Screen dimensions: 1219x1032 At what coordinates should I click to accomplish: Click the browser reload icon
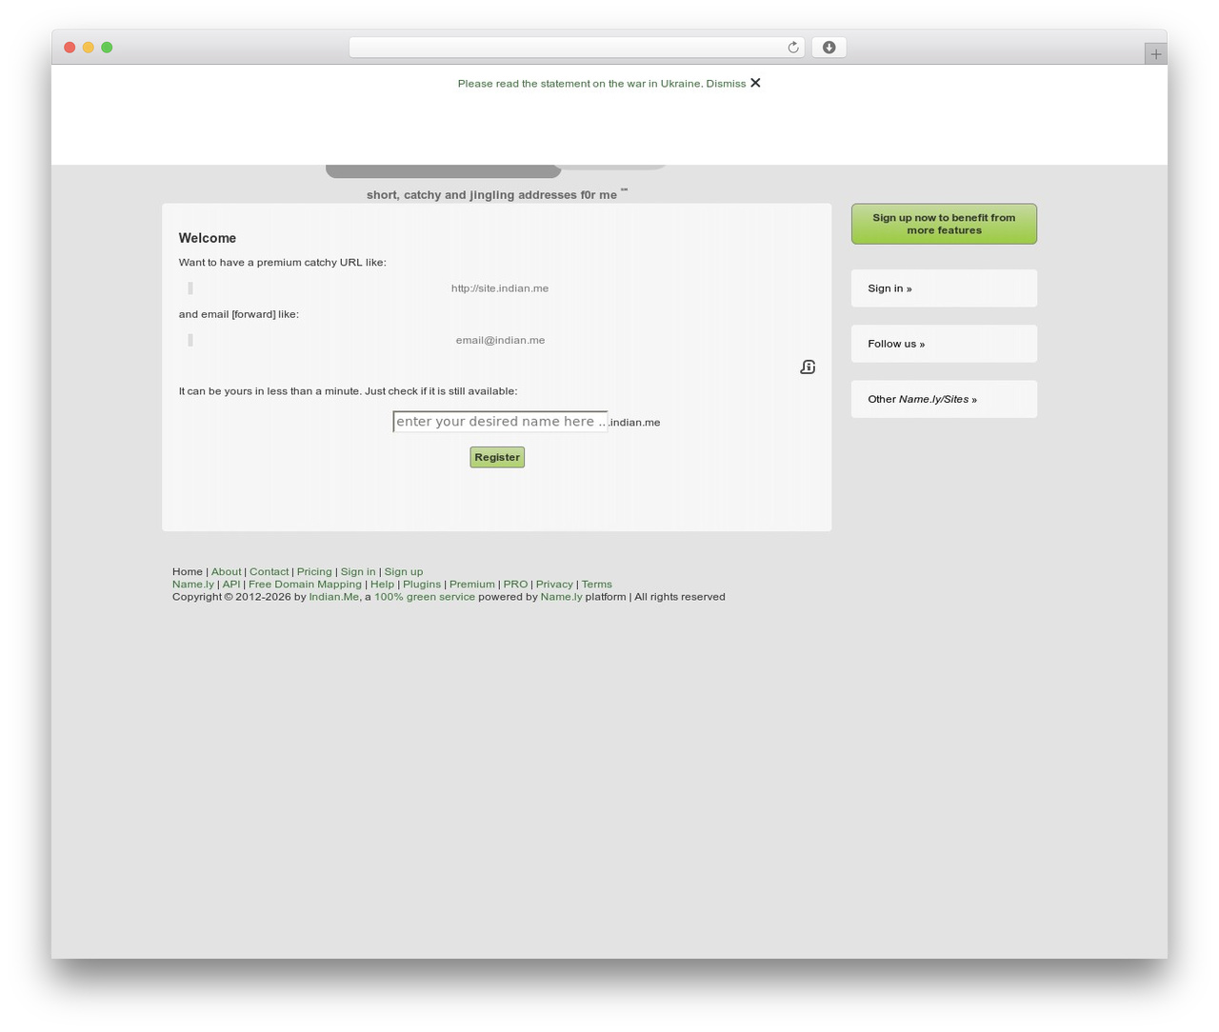coord(792,48)
